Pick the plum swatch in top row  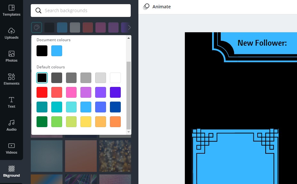point(101,27)
